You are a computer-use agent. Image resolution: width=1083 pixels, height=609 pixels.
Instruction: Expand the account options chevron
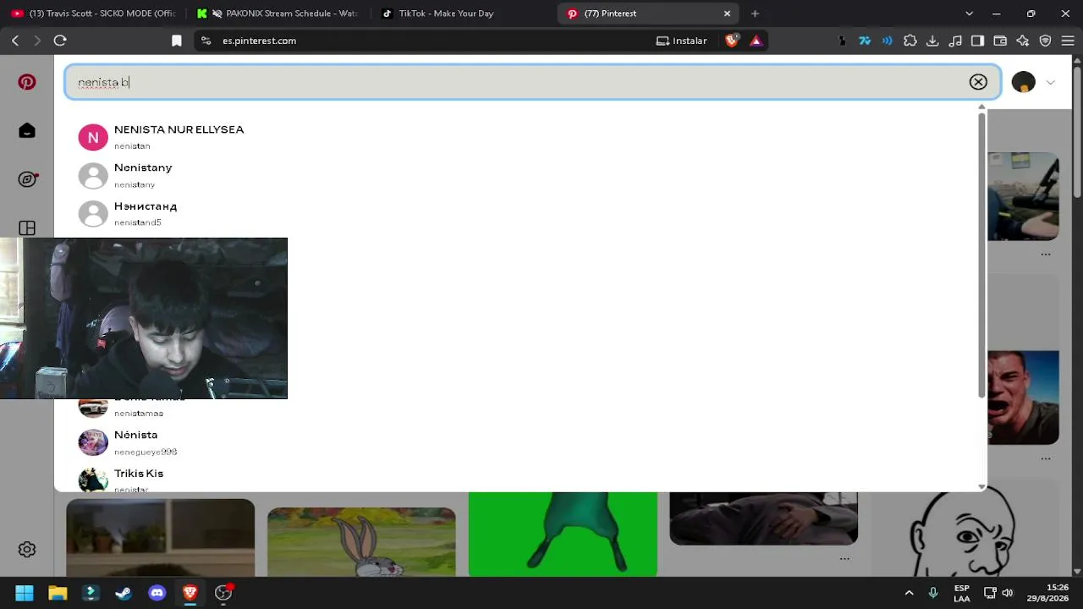(x=1050, y=82)
